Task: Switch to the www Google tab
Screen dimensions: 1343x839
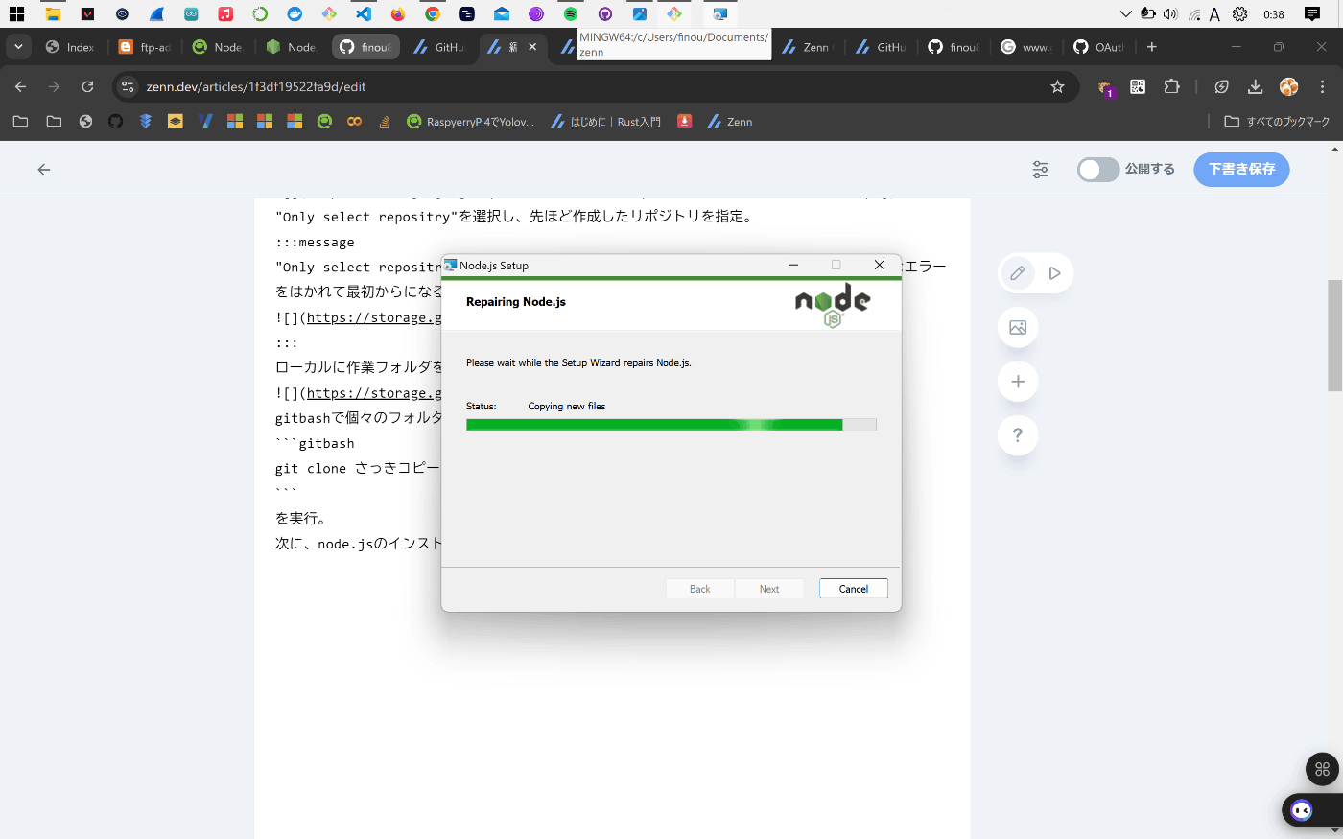Action: pyautogui.click(x=1025, y=47)
